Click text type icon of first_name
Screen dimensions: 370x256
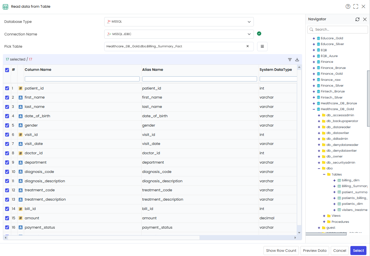[21, 98]
